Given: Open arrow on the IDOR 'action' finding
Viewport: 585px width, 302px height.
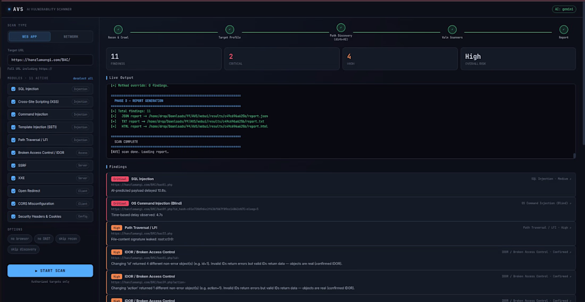Looking at the screenshot, I should click(570, 277).
